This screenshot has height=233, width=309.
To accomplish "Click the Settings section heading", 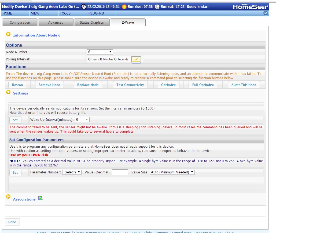I will point(20,93).
